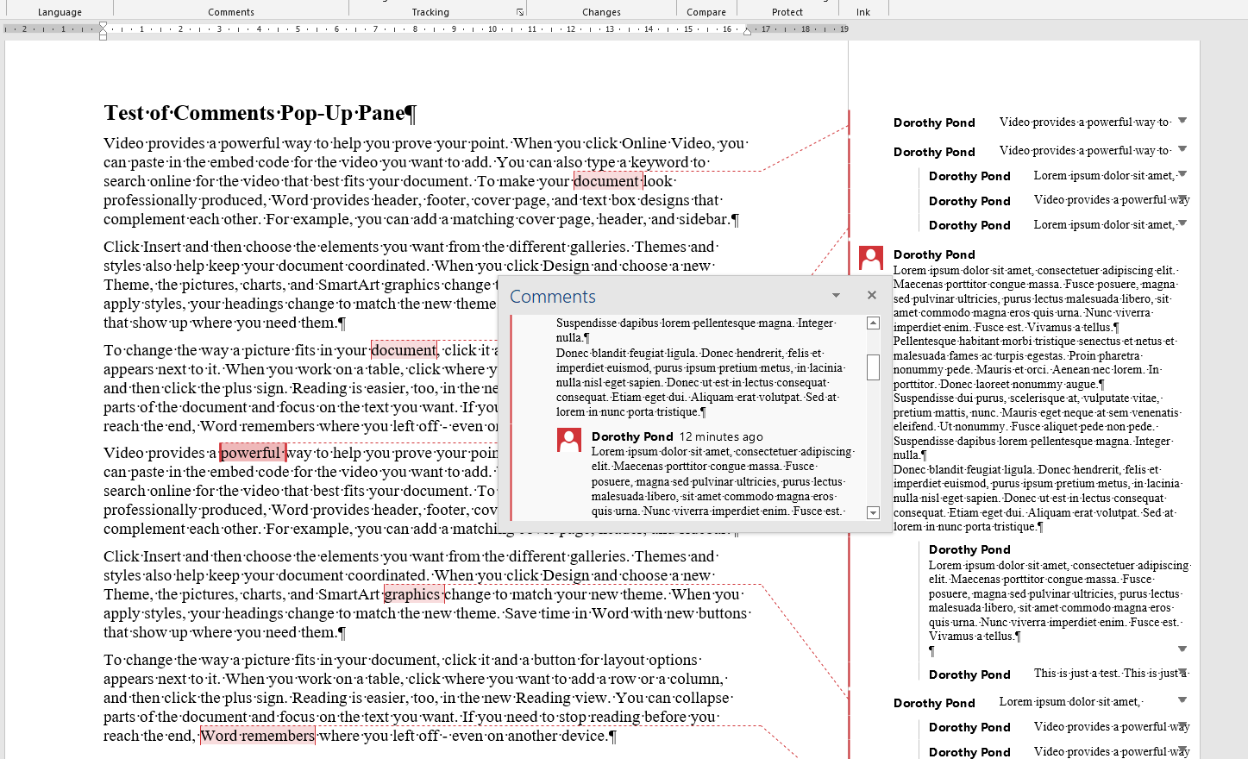Screen dimensions: 1248x759
Task: Click scroll-down arrow in the Comments pop-up
Action: pos(873,512)
